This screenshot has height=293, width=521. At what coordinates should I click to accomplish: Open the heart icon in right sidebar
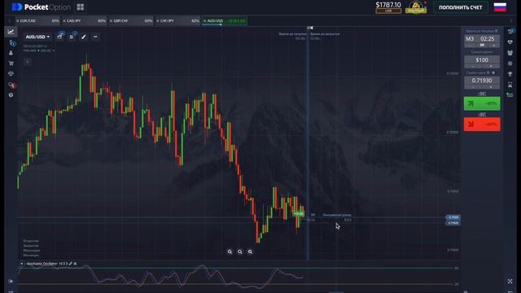click(x=510, y=42)
